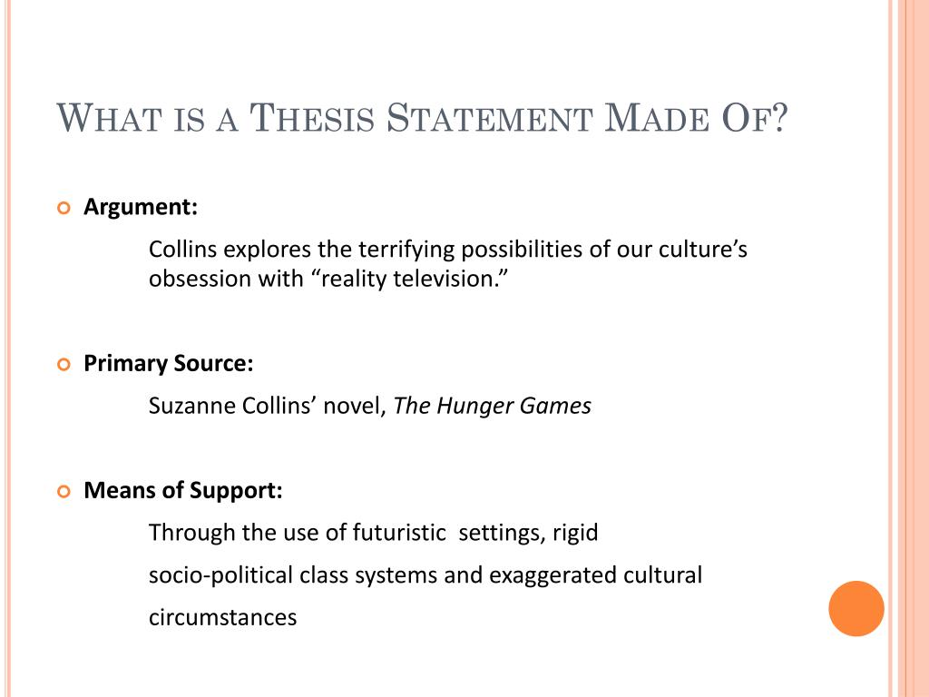Click the word Statement in the title
Viewport: 929px width, 697px height.
coord(489,117)
